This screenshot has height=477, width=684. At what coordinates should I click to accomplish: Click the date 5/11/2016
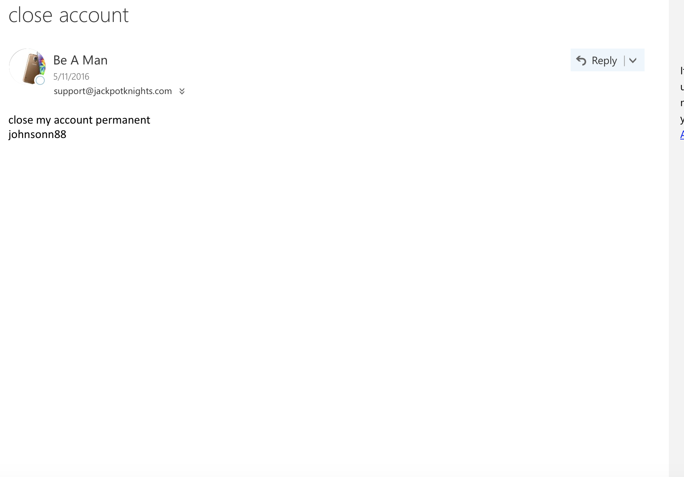tap(71, 77)
